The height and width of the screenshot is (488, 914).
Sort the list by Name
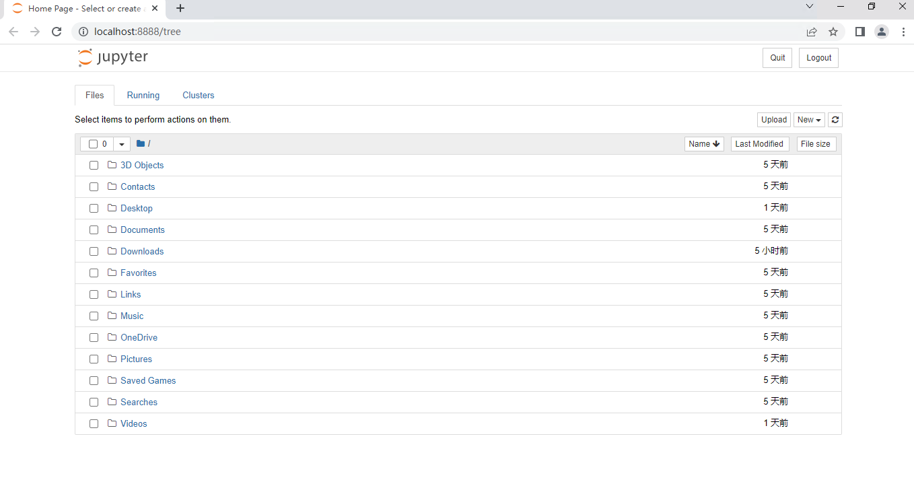(704, 144)
